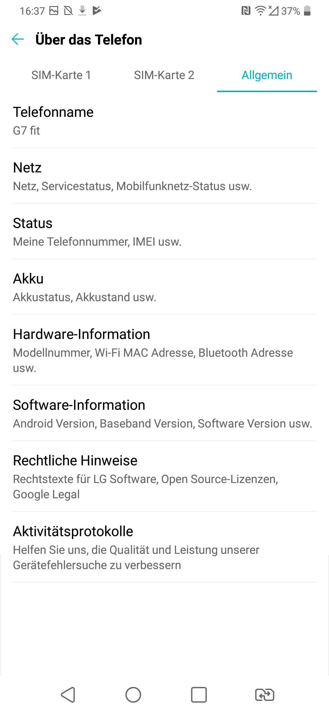Viewport: 329px width, 714px height.
Task: Select the Allgemein tab
Action: click(267, 75)
